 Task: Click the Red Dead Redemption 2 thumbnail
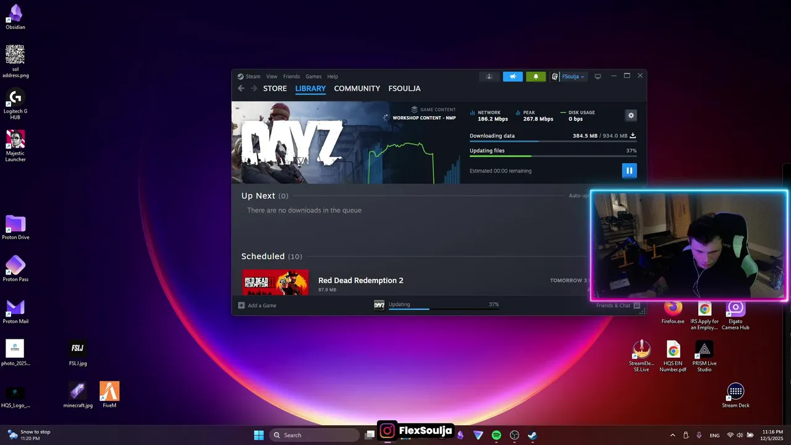[x=275, y=282]
